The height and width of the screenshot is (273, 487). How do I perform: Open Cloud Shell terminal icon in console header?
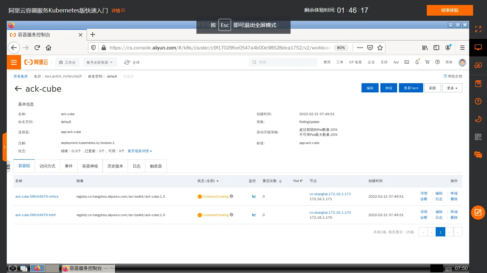pos(406,62)
